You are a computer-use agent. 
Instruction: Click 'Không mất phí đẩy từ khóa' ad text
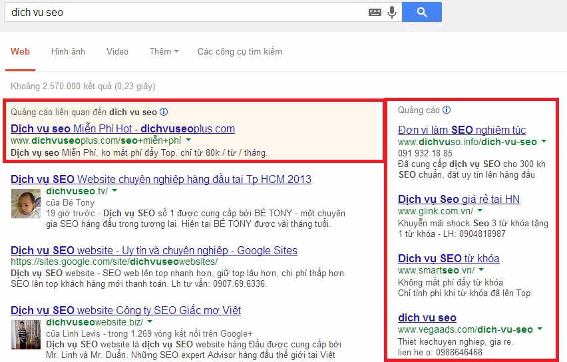pyautogui.click(x=450, y=282)
